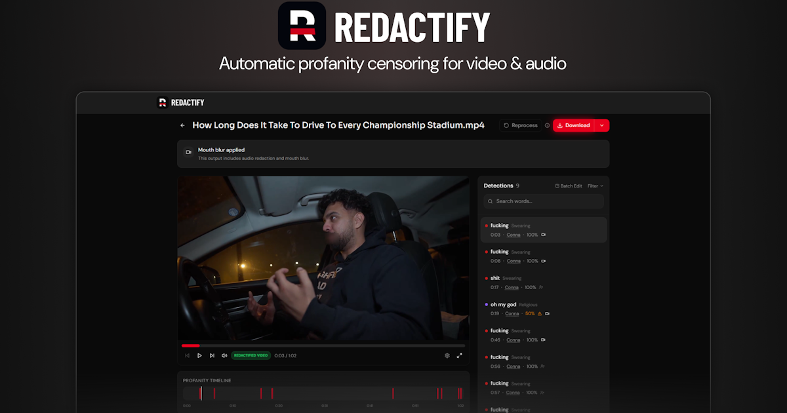Select the detection at 0:06

coord(544,256)
